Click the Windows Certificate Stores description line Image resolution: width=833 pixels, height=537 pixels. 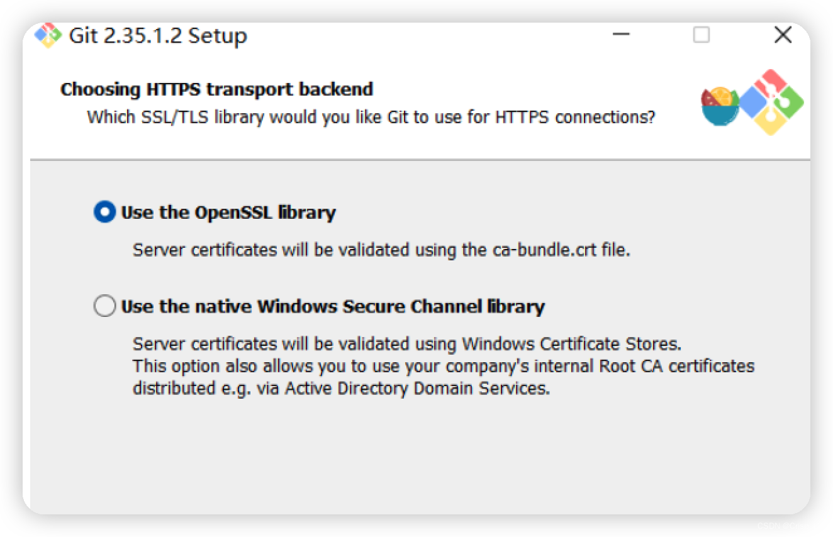407,344
